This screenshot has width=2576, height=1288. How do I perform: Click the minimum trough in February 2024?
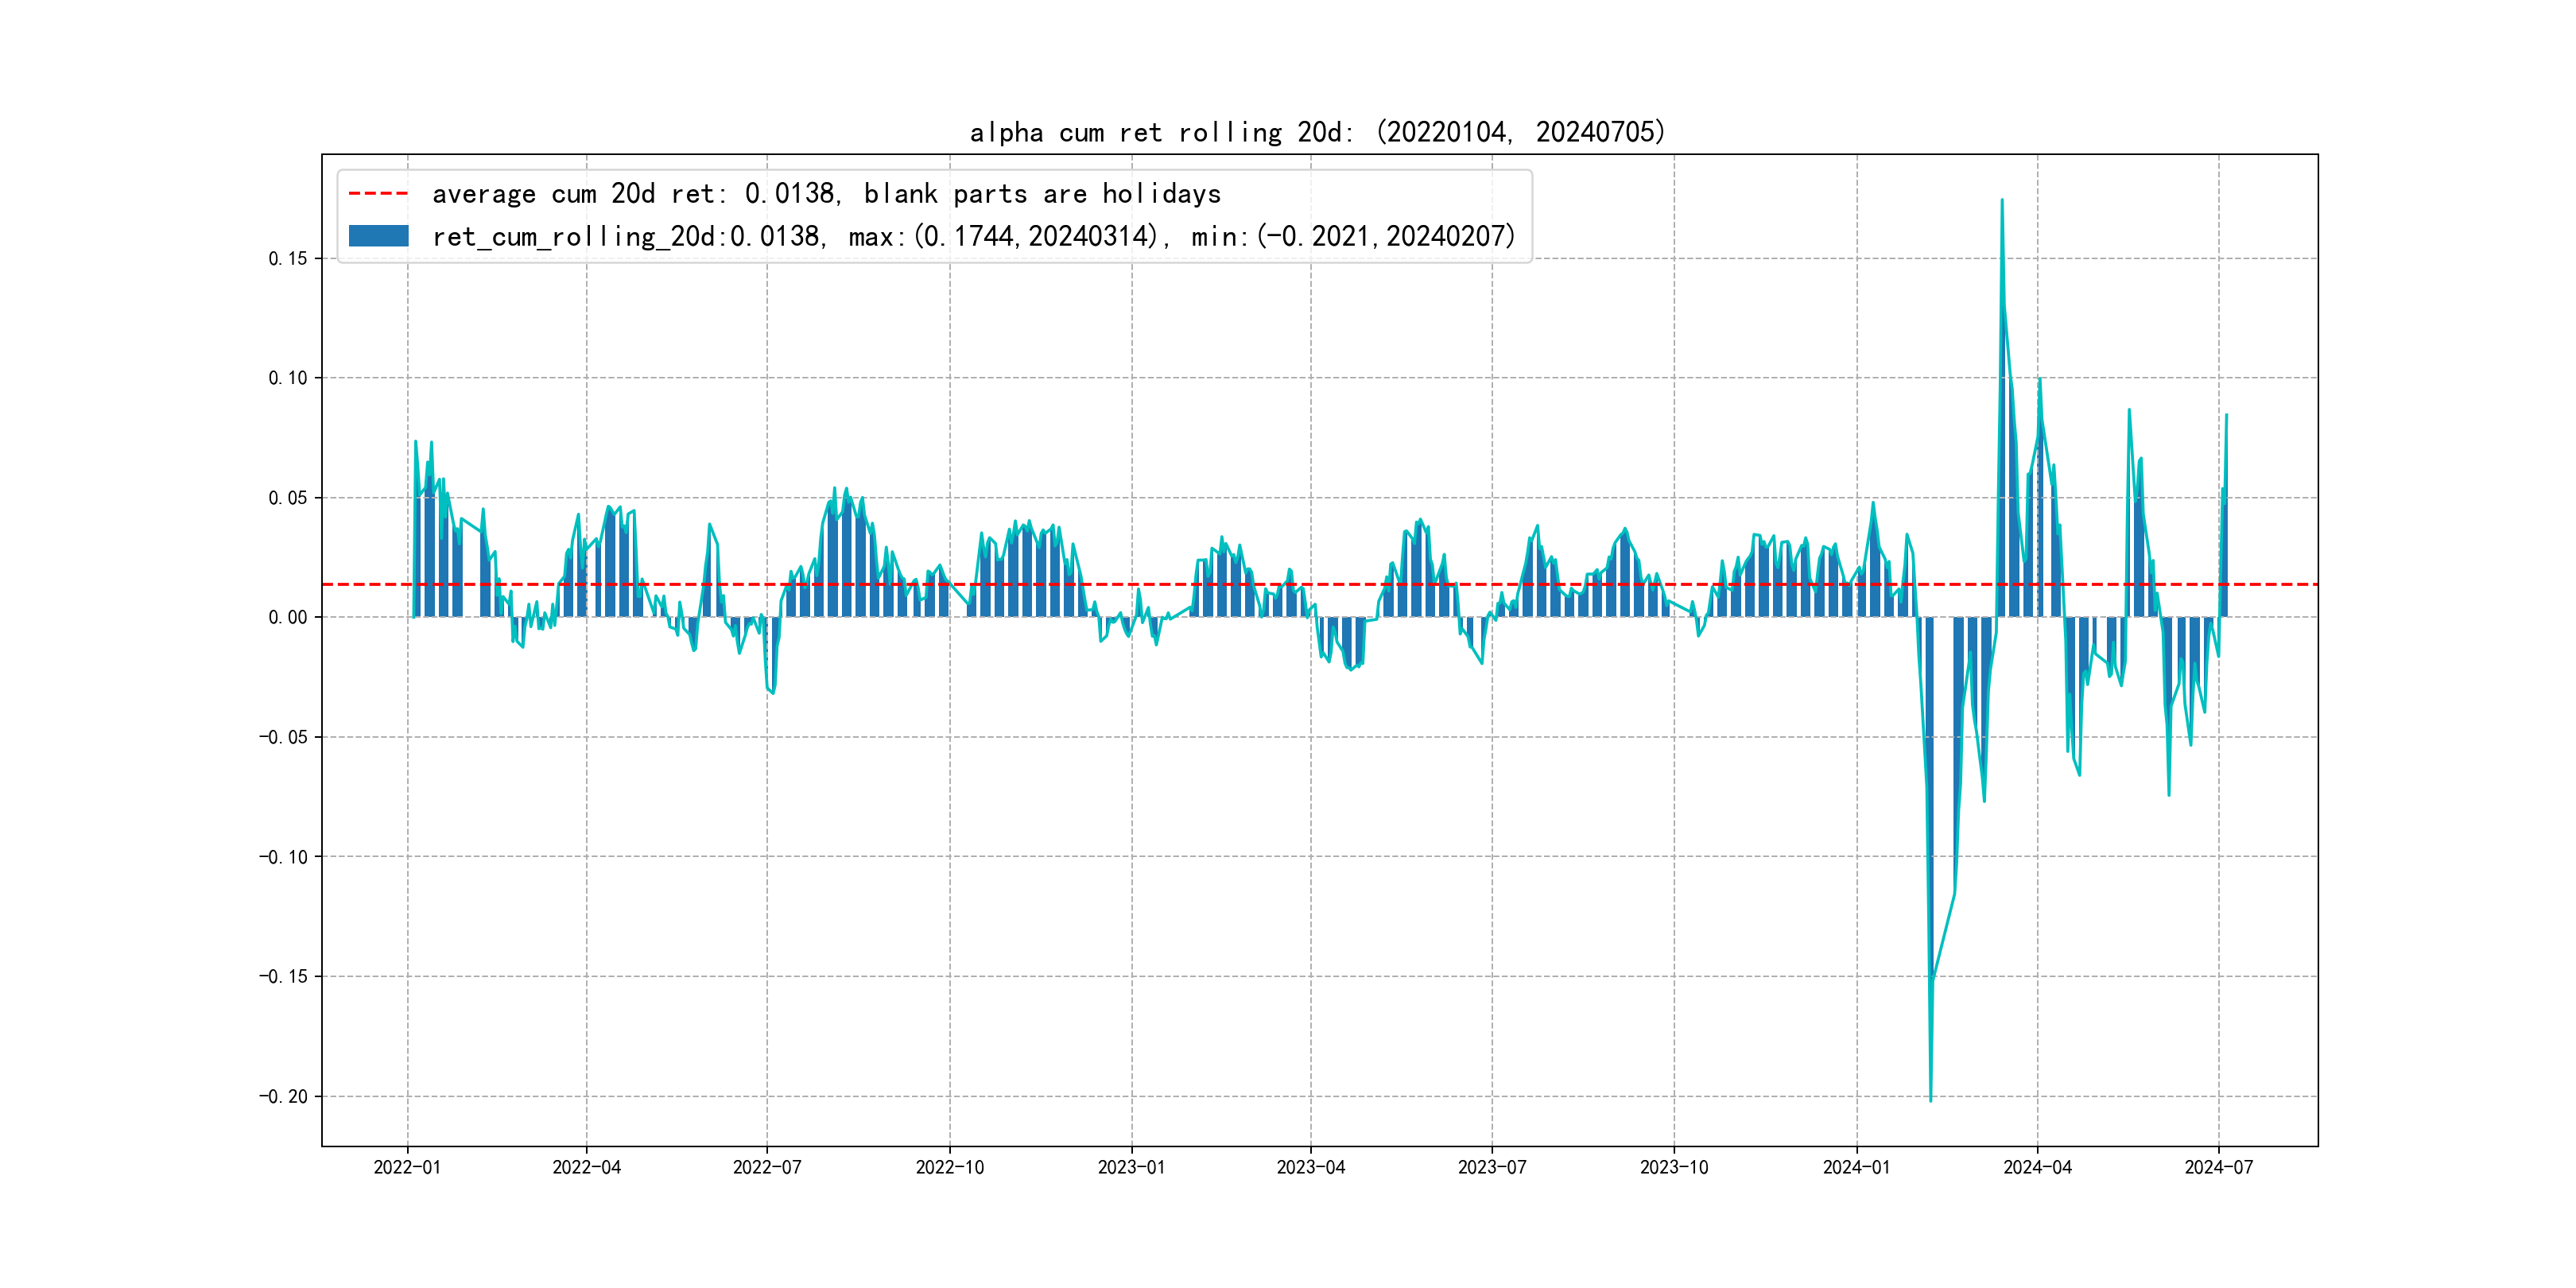click(1930, 1099)
